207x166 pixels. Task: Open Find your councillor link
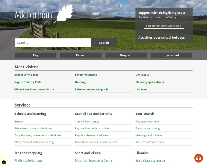[x=147, y=121]
